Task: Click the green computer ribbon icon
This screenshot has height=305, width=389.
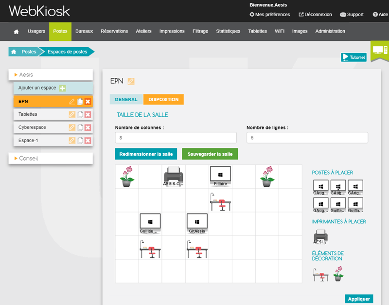Action: [380, 51]
